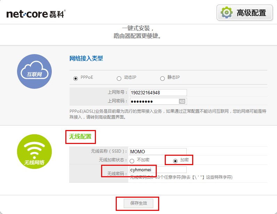The height and width of the screenshot is (214, 277).
Task: Focus the 上网账号 account input field
Action: 158,93
